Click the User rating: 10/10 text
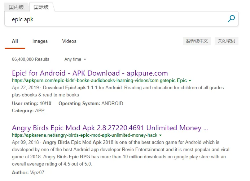The image size is (250, 181). point(32,104)
